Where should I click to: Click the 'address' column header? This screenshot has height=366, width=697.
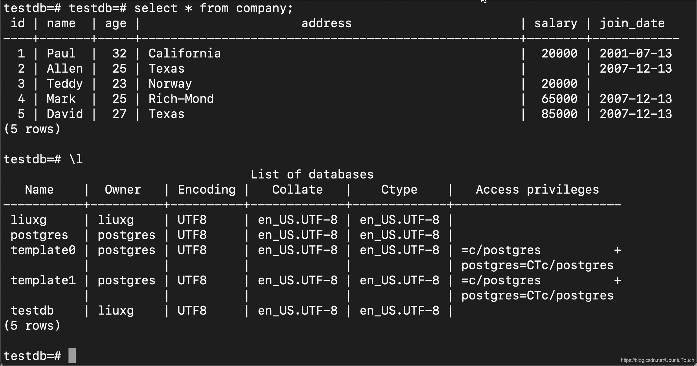coord(327,23)
